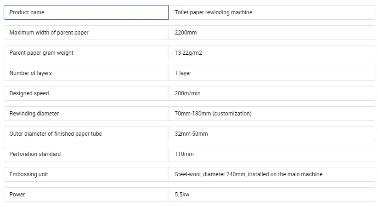Select the '110mm' value cell
378x207 pixels.
coord(271,154)
